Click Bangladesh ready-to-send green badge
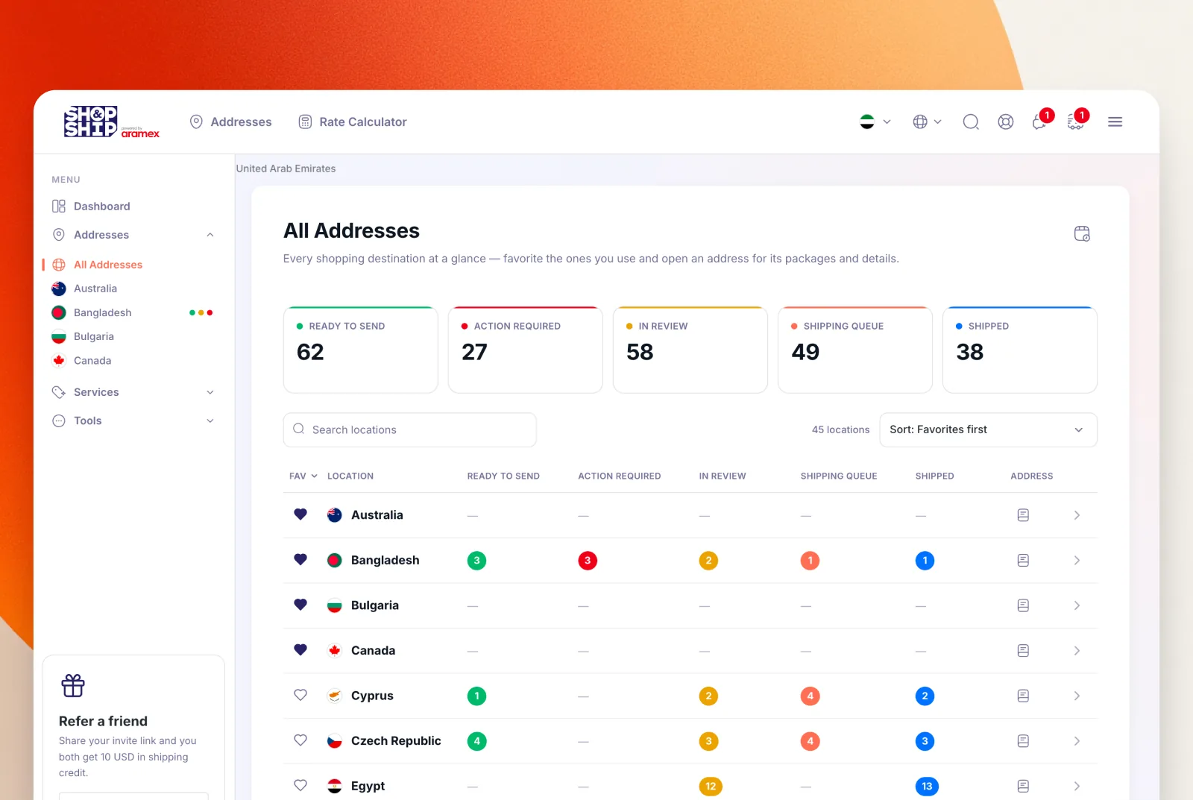 pos(476,561)
